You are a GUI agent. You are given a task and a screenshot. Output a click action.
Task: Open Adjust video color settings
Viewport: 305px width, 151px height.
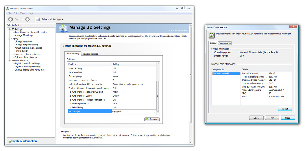pos(27,63)
